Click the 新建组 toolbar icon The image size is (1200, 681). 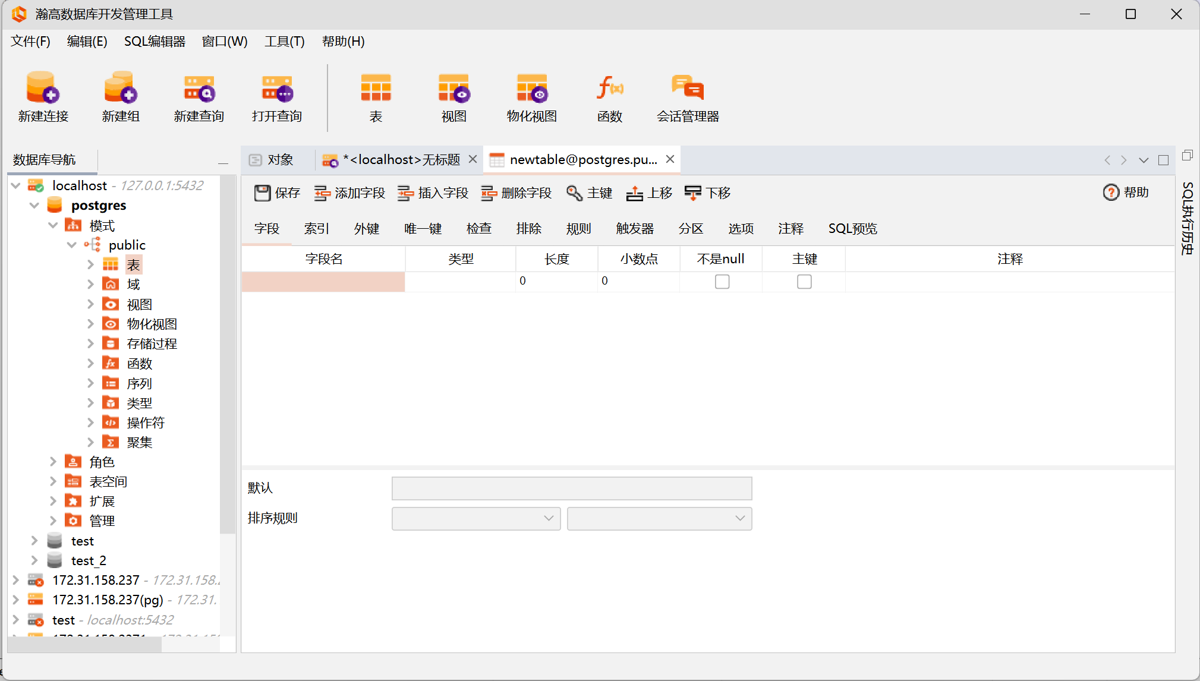point(121,97)
